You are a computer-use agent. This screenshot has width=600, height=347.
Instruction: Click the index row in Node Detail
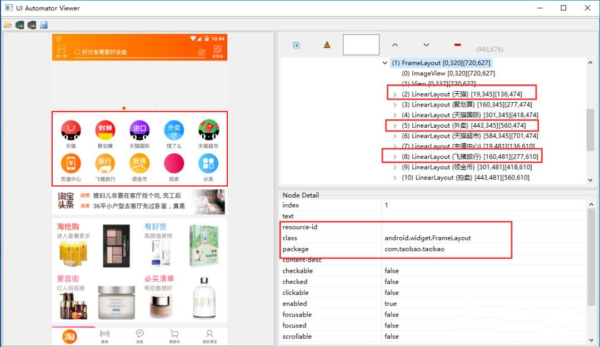pyautogui.click(x=433, y=205)
